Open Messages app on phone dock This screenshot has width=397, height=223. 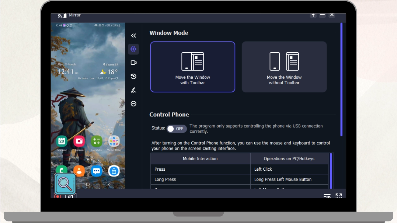click(x=96, y=171)
